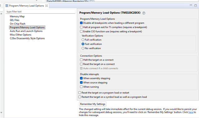Enable Reset target on program load or restart

(x=80, y=93)
